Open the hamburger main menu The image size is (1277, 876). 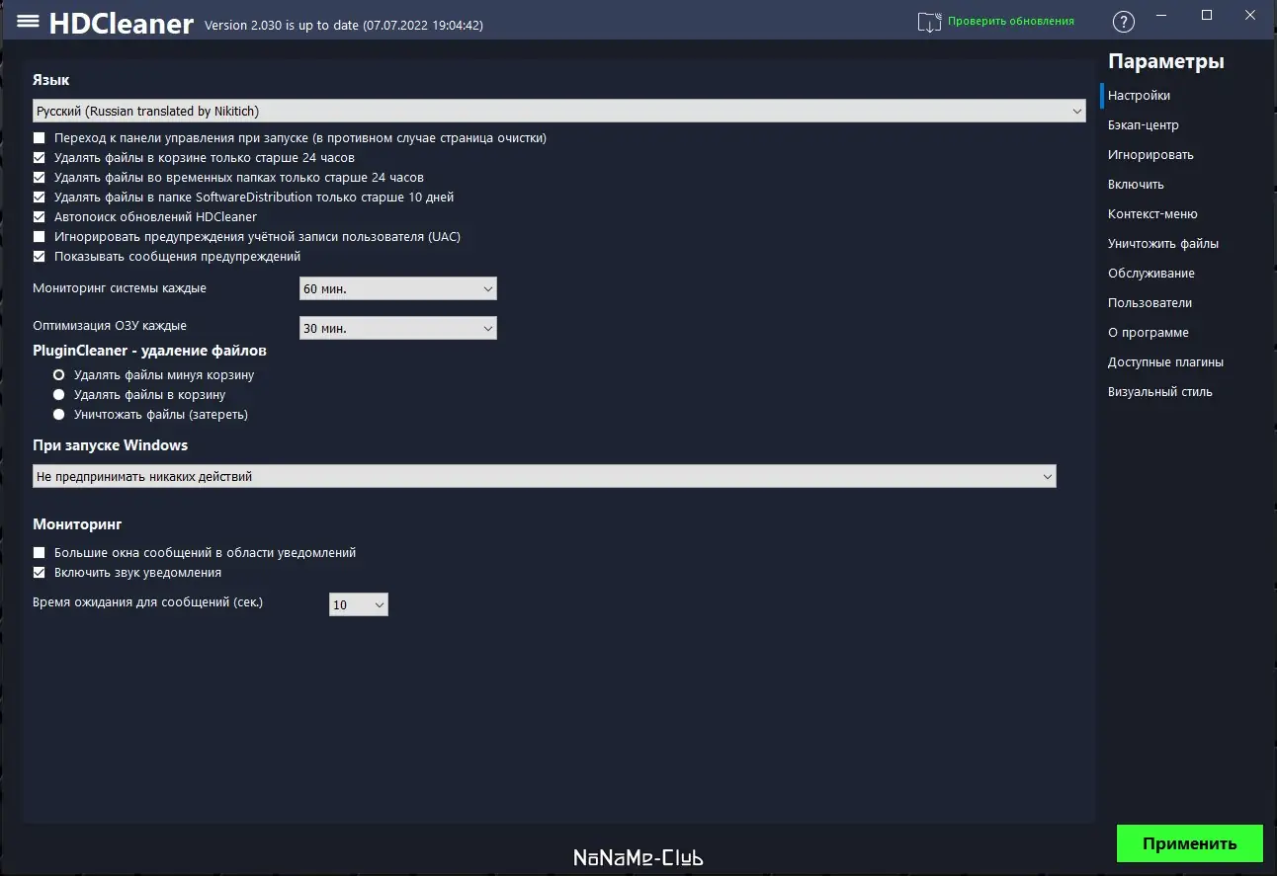29,22
